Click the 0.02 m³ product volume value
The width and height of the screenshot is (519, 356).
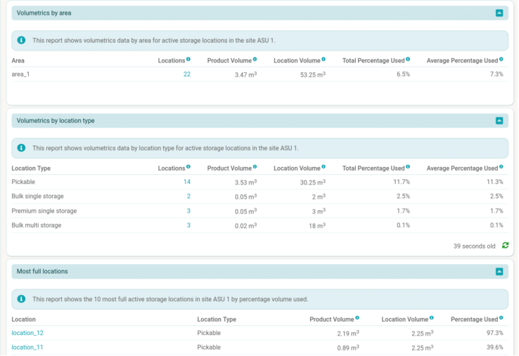coord(246,226)
